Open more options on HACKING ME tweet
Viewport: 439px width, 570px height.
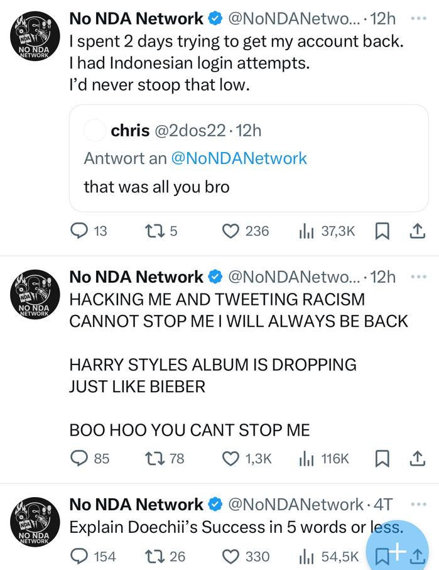(x=418, y=277)
